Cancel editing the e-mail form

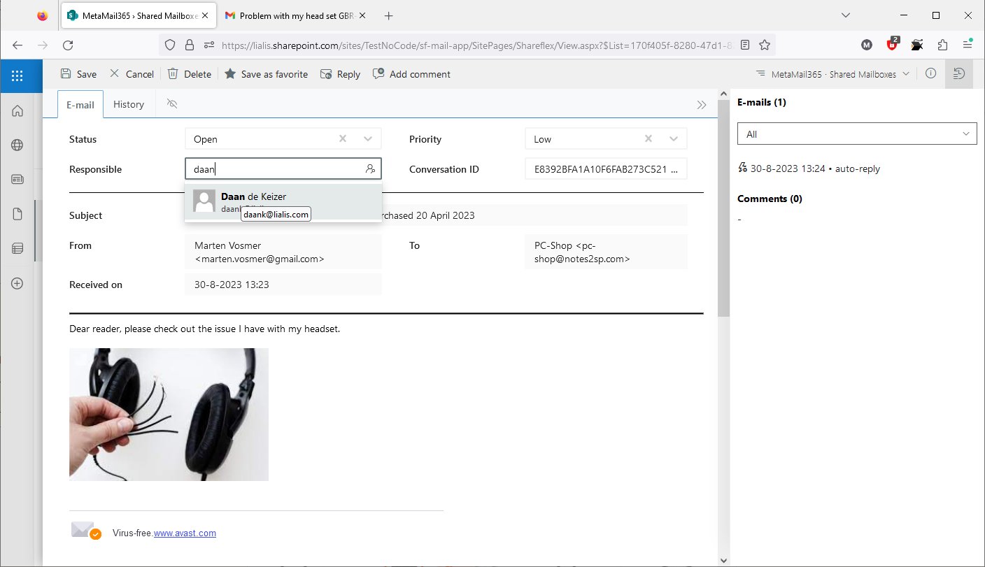(x=132, y=74)
